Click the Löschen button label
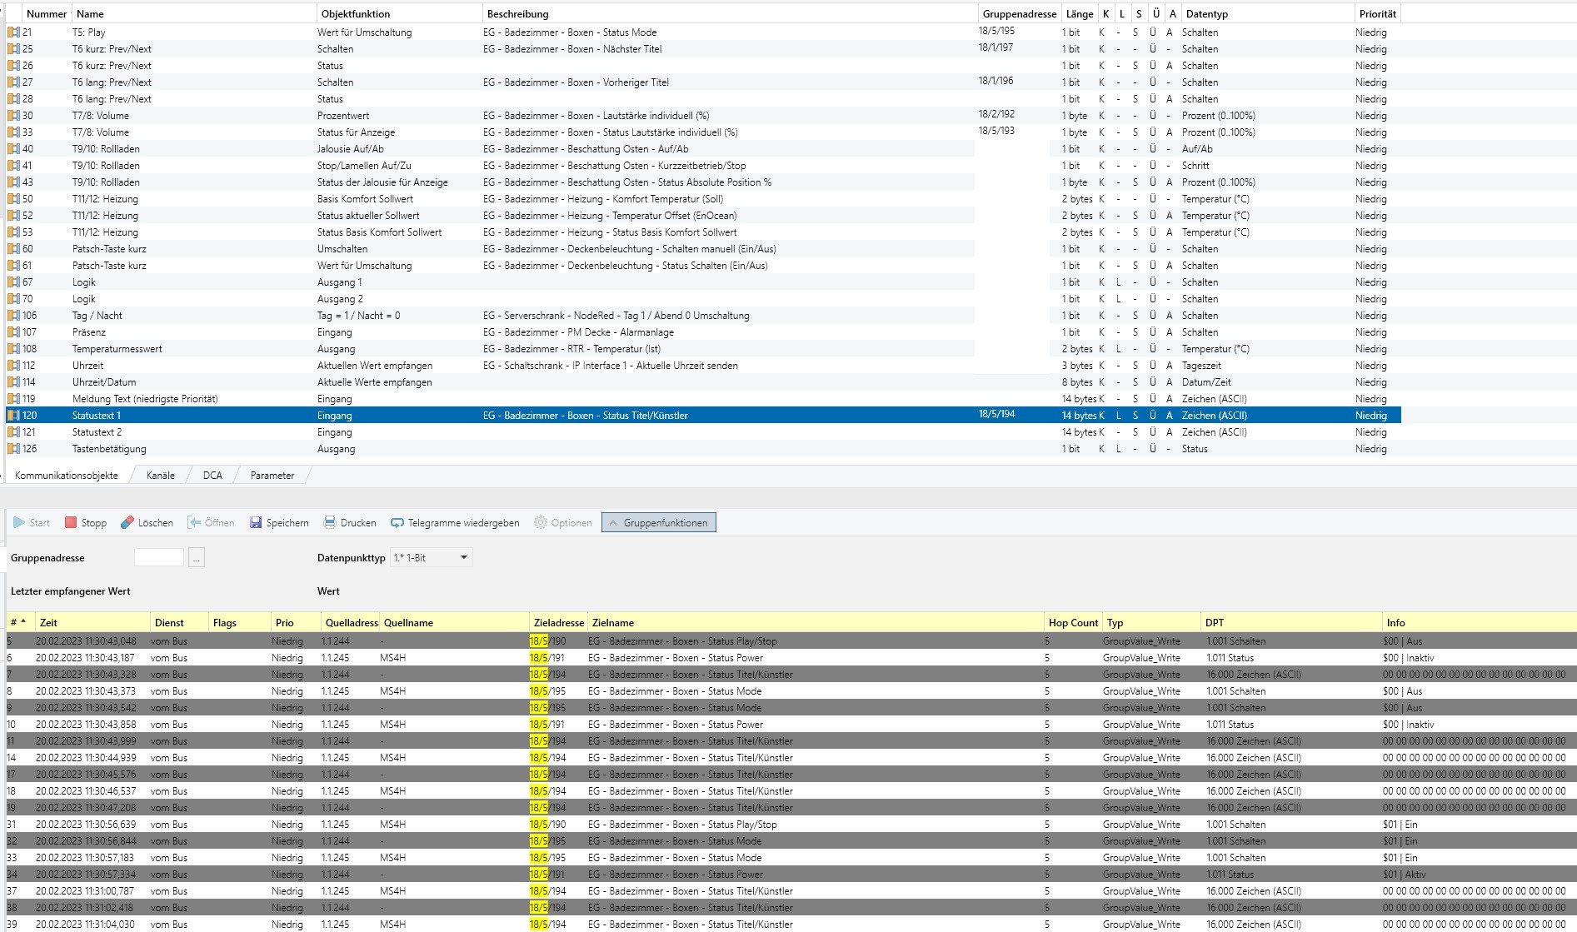Screen dimensions: 1577x932 point(156,523)
